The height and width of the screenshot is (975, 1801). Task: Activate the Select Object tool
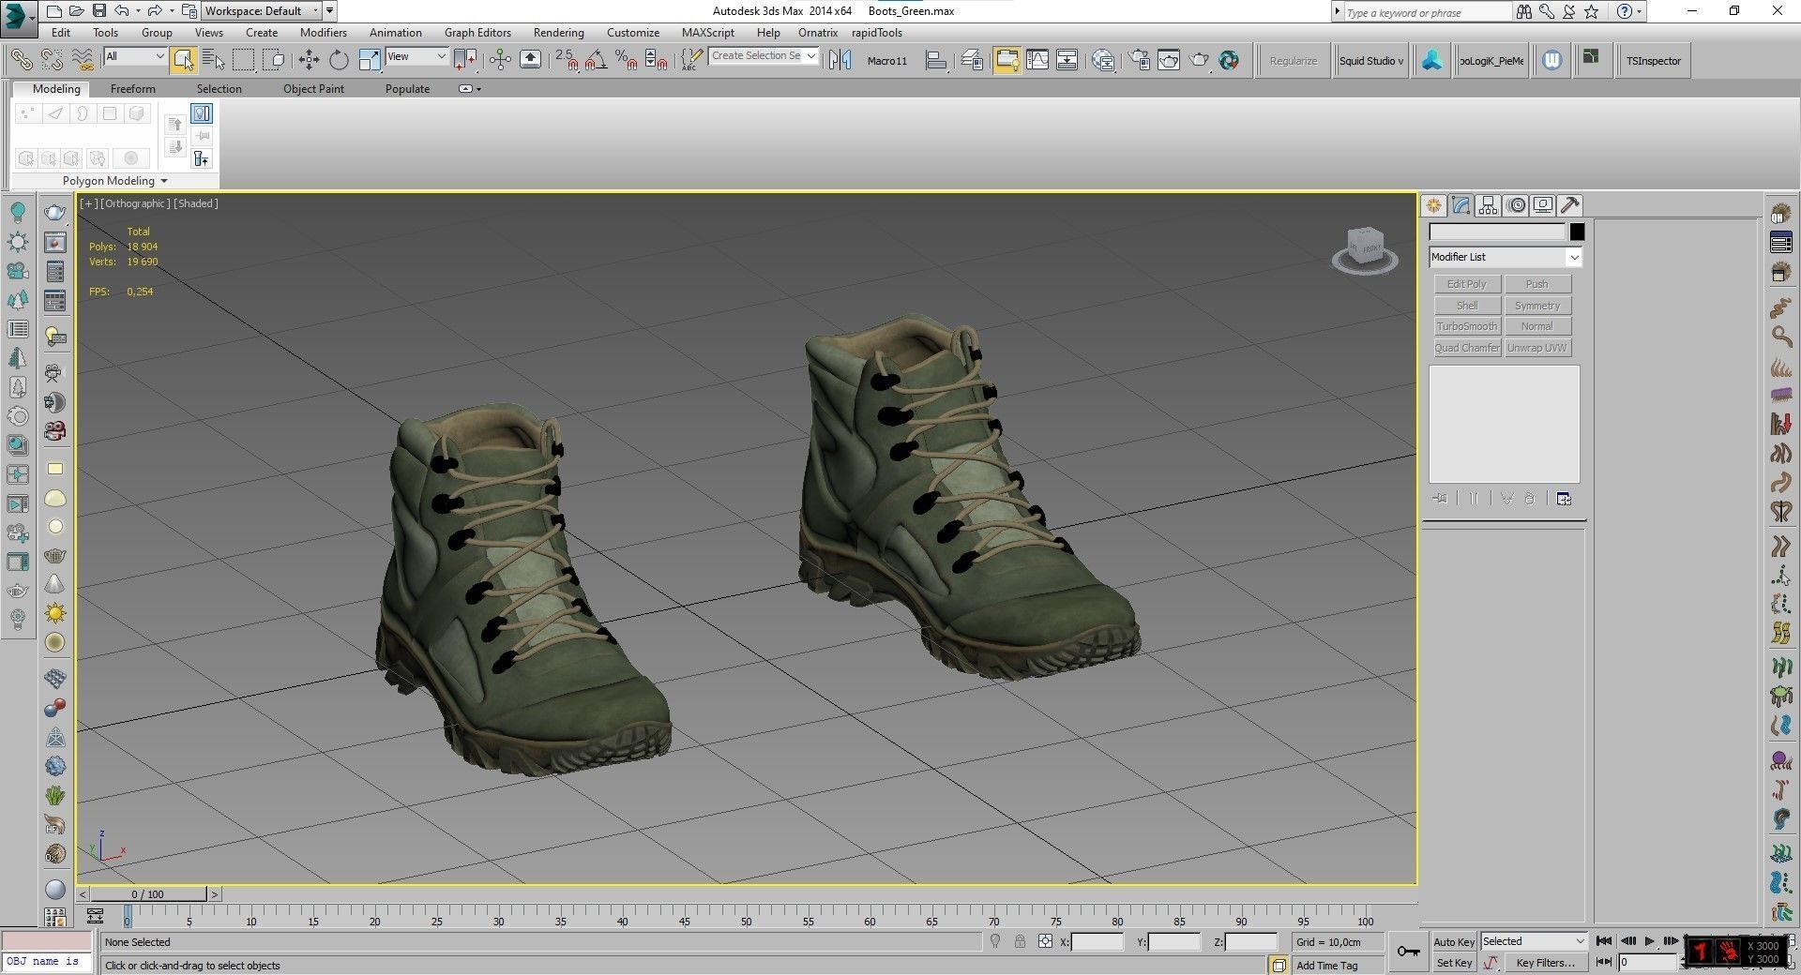(x=183, y=60)
